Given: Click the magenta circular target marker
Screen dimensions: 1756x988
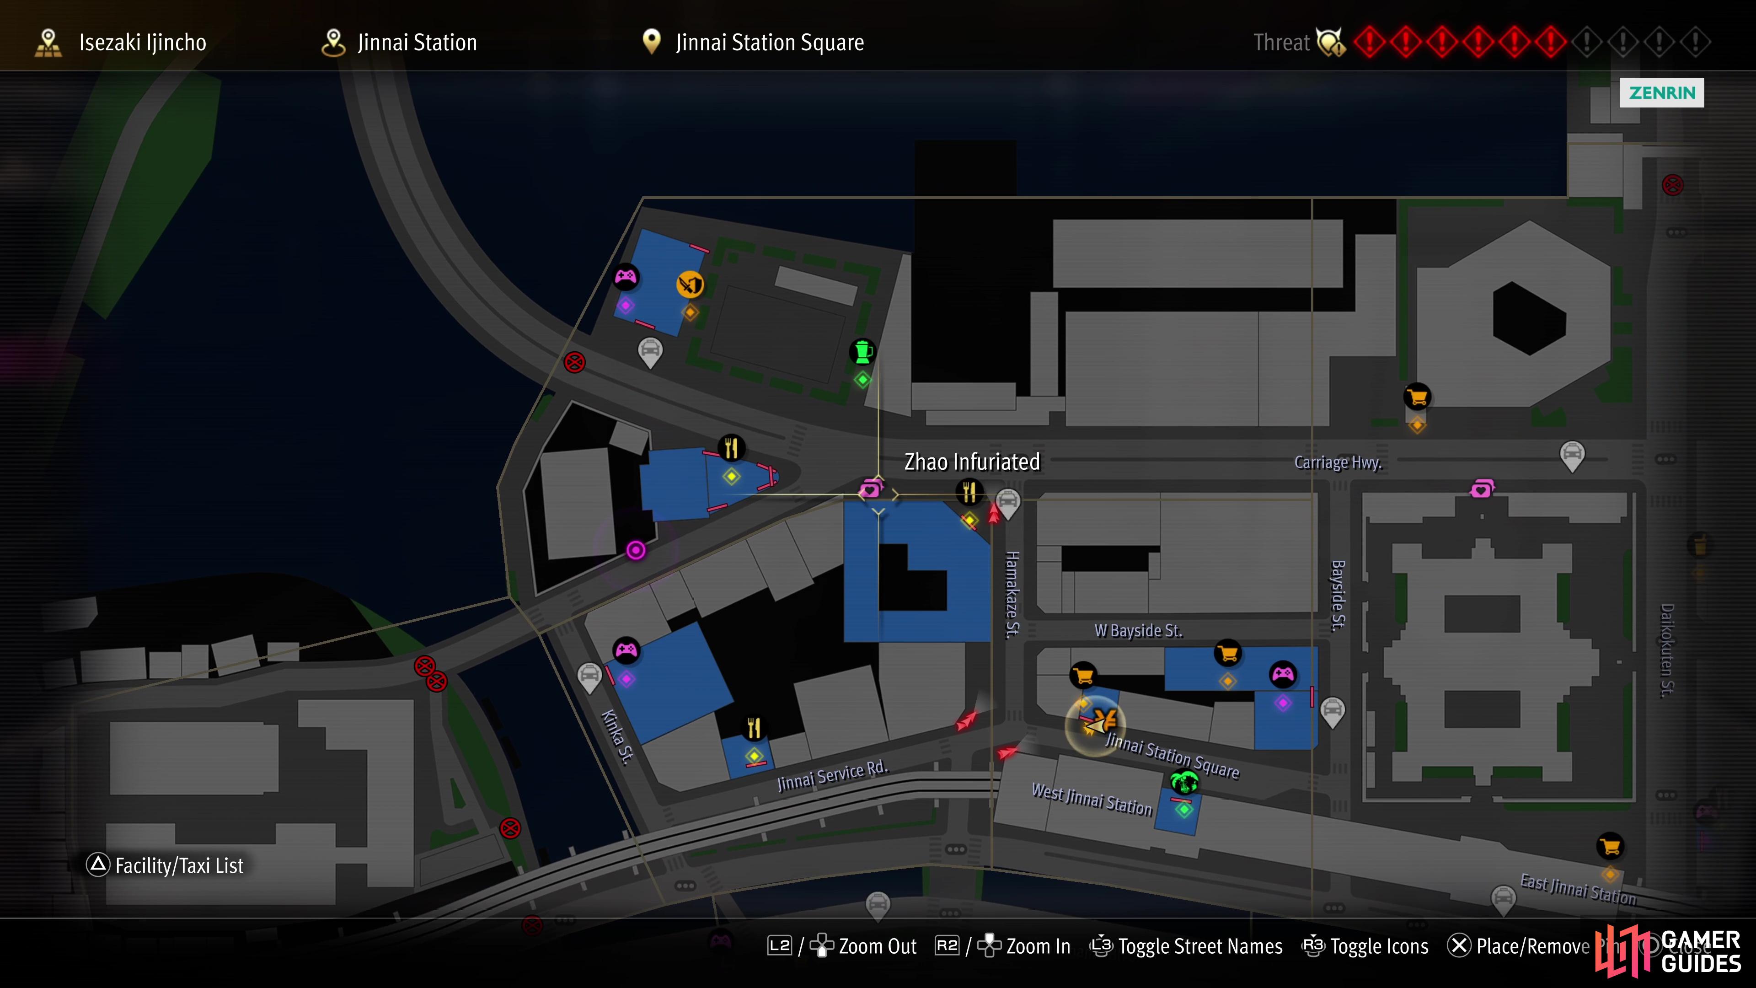Looking at the screenshot, I should (635, 550).
